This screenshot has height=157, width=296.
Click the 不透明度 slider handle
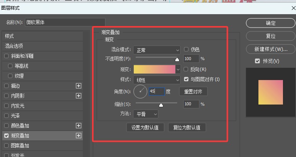(177, 59)
